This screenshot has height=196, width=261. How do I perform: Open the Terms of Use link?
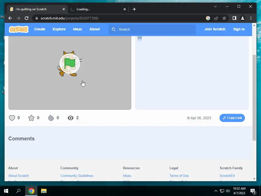[179, 176]
